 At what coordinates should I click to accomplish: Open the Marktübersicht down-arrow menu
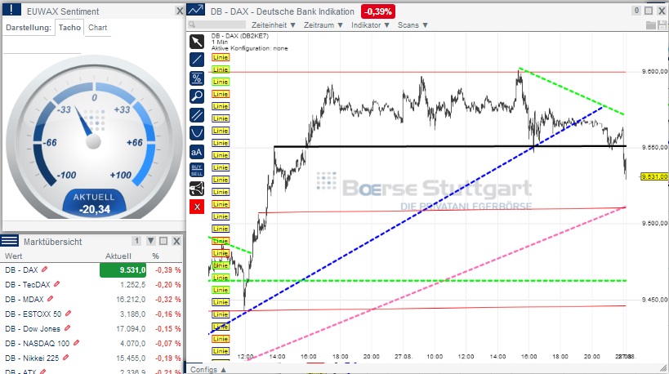point(150,241)
